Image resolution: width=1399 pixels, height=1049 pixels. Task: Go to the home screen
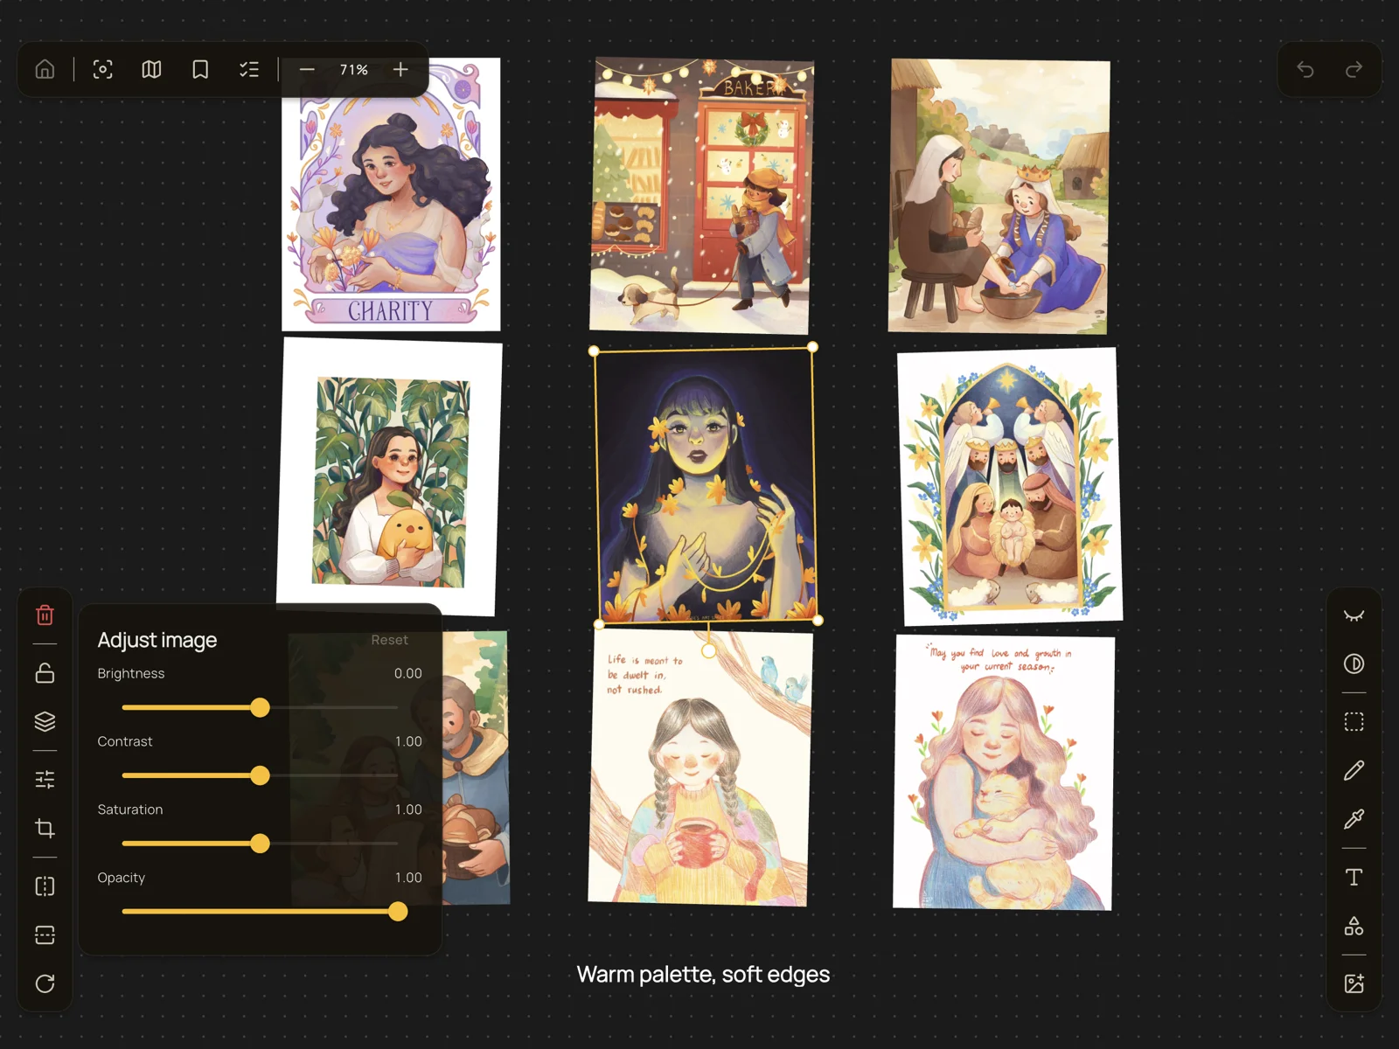(45, 69)
